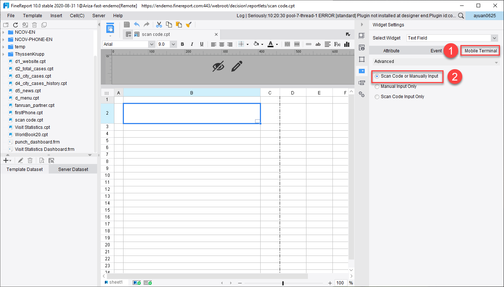Click the pencil edit icon in header area
Image resolution: width=504 pixels, height=287 pixels.
click(x=237, y=66)
